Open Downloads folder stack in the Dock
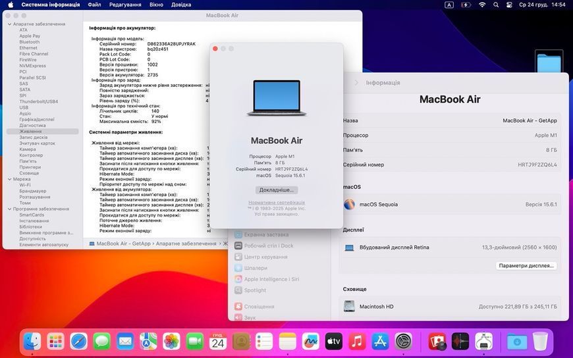The height and width of the screenshot is (358, 573). coord(517,342)
